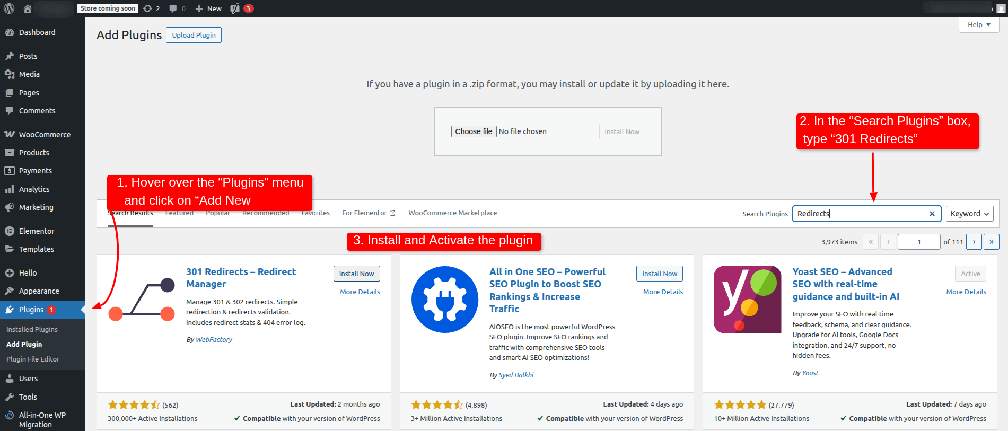1008x431 pixels.
Task: Click the Payments menu icon
Action: click(x=10, y=171)
